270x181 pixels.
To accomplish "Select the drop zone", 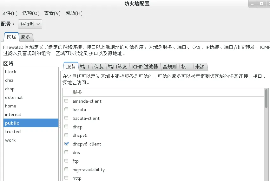I will pyautogui.click(x=31, y=89).
